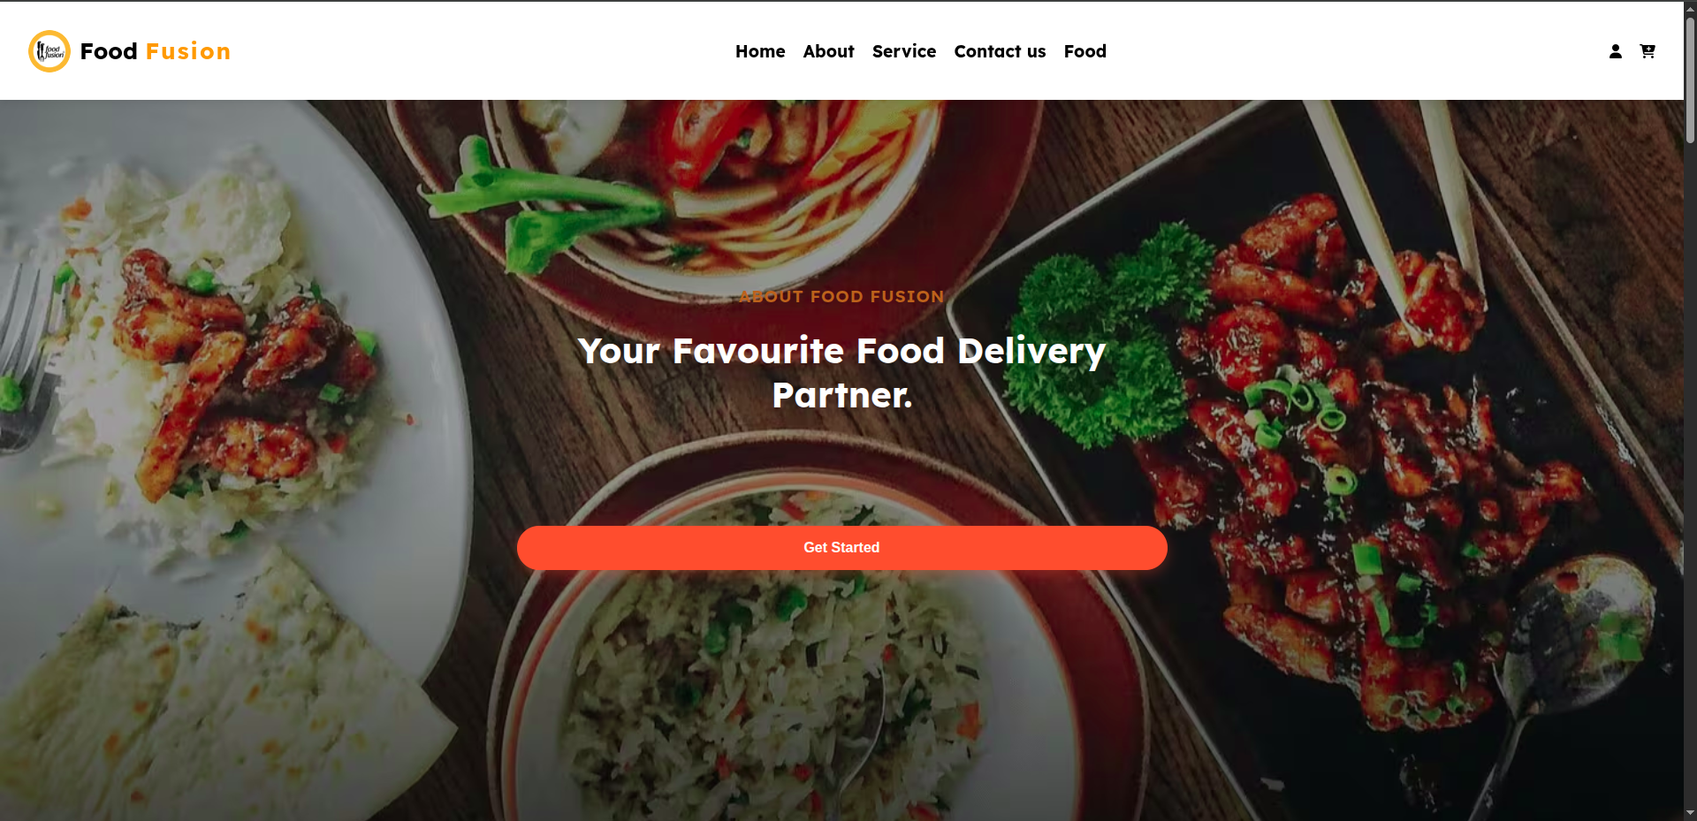
Task: Click the Get Started button
Action: [x=841, y=548]
